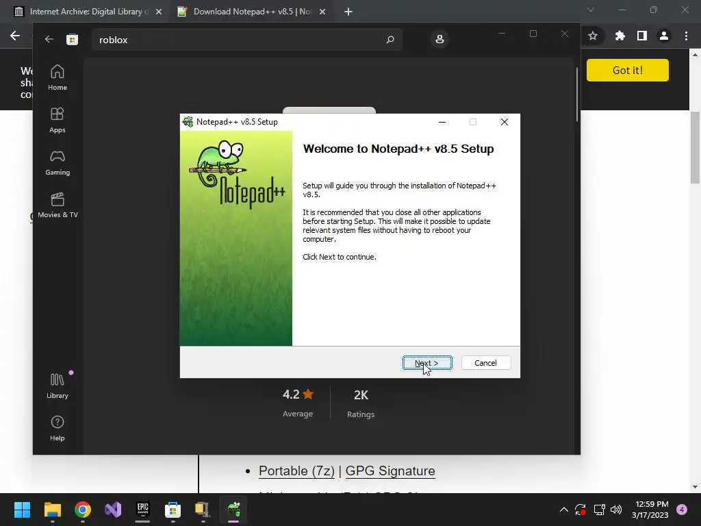Open Chrome profile avatar
Image resolution: width=701 pixels, height=526 pixels.
[x=664, y=36]
